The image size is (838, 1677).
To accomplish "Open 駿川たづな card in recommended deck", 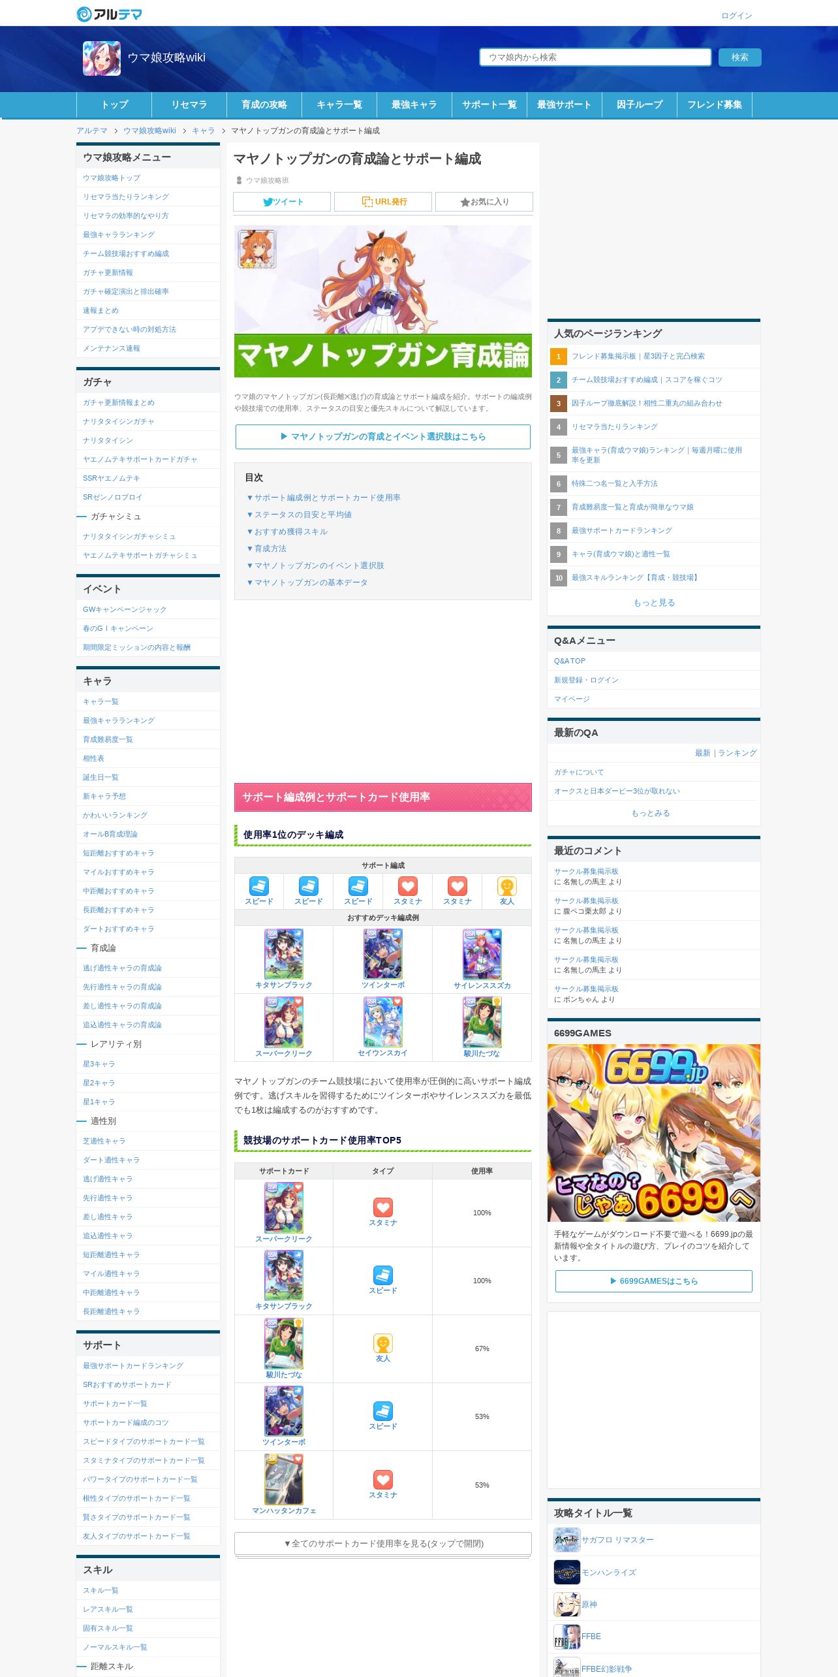I will (482, 1022).
